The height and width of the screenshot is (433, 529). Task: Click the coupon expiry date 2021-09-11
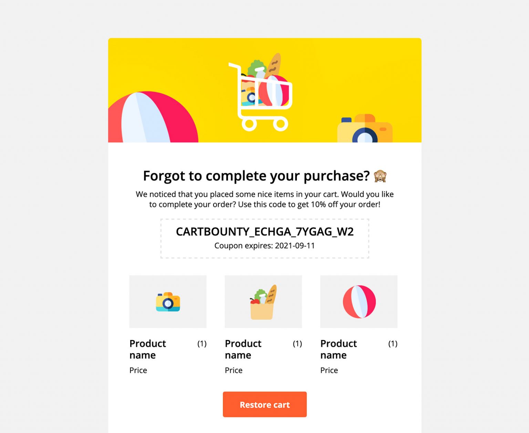pos(264,246)
